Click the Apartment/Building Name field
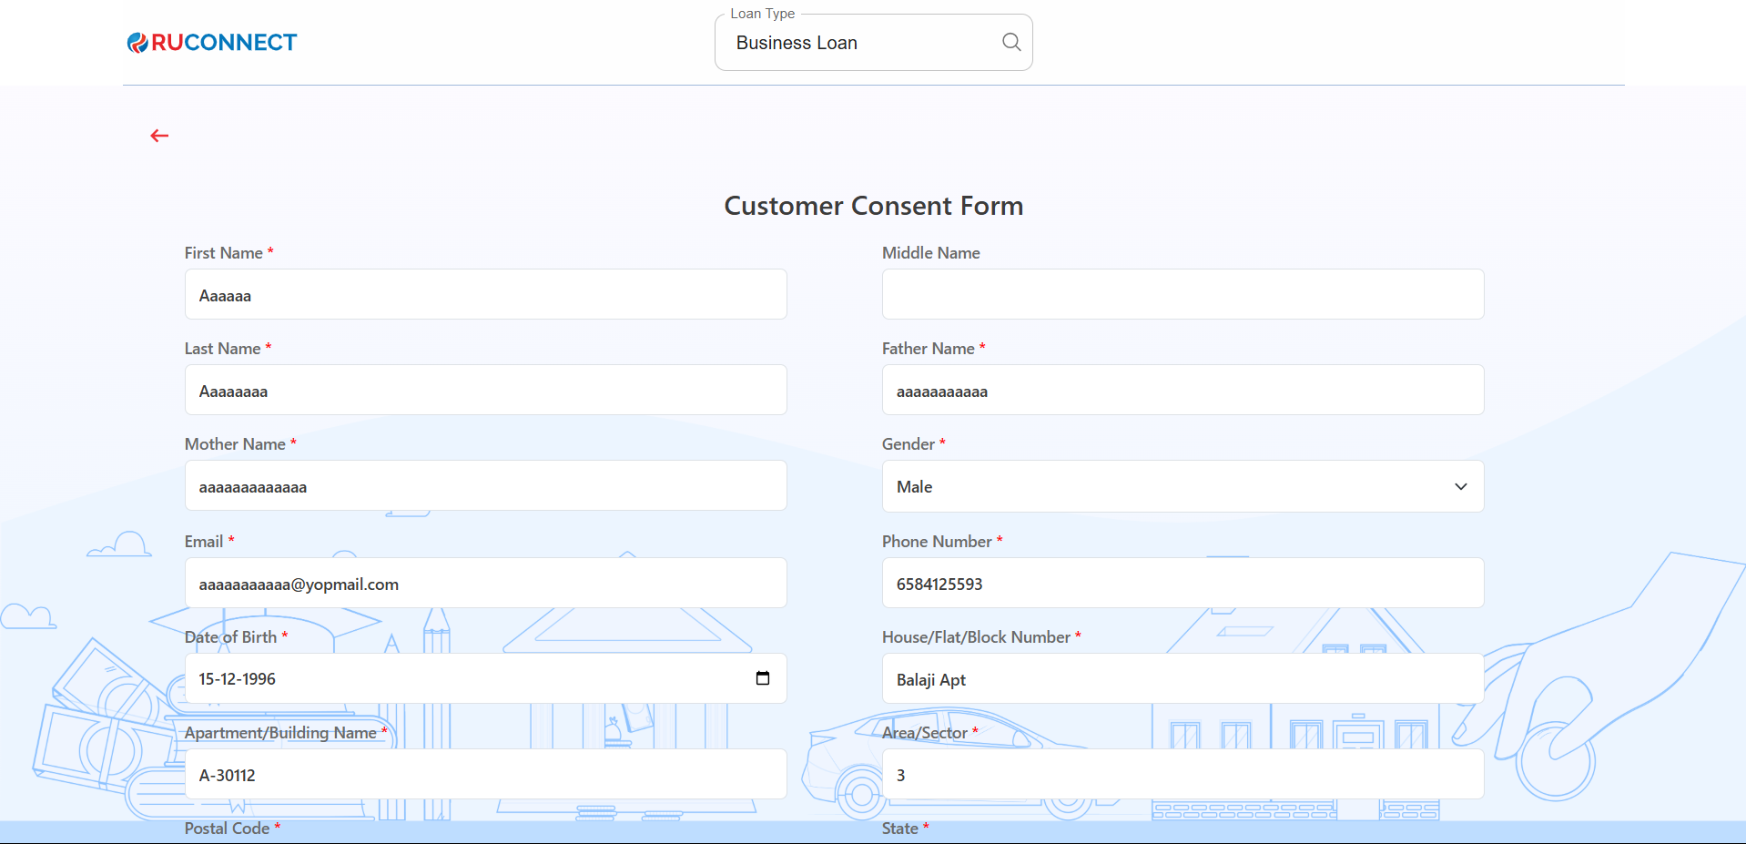The height and width of the screenshot is (844, 1746). pos(485,775)
